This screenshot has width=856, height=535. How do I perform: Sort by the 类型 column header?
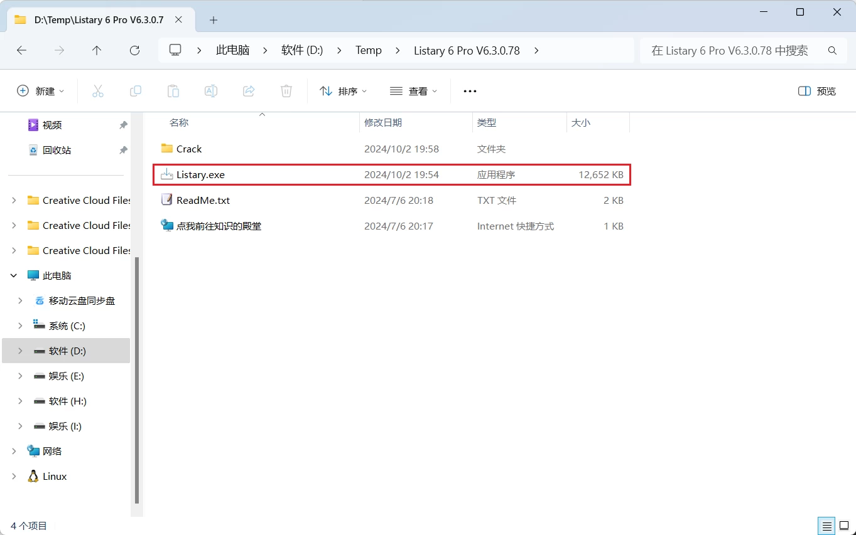pyautogui.click(x=487, y=123)
